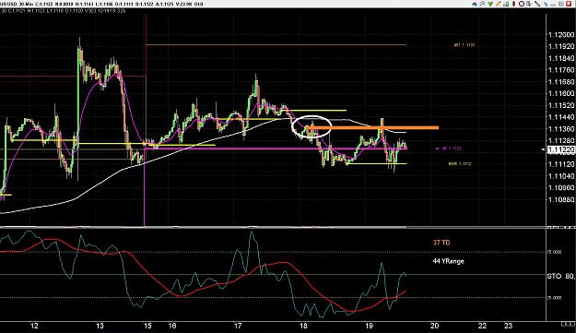The image size is (576, 333).
Task: Click the gray printer icon in toolbar
Action: [553, 4]
